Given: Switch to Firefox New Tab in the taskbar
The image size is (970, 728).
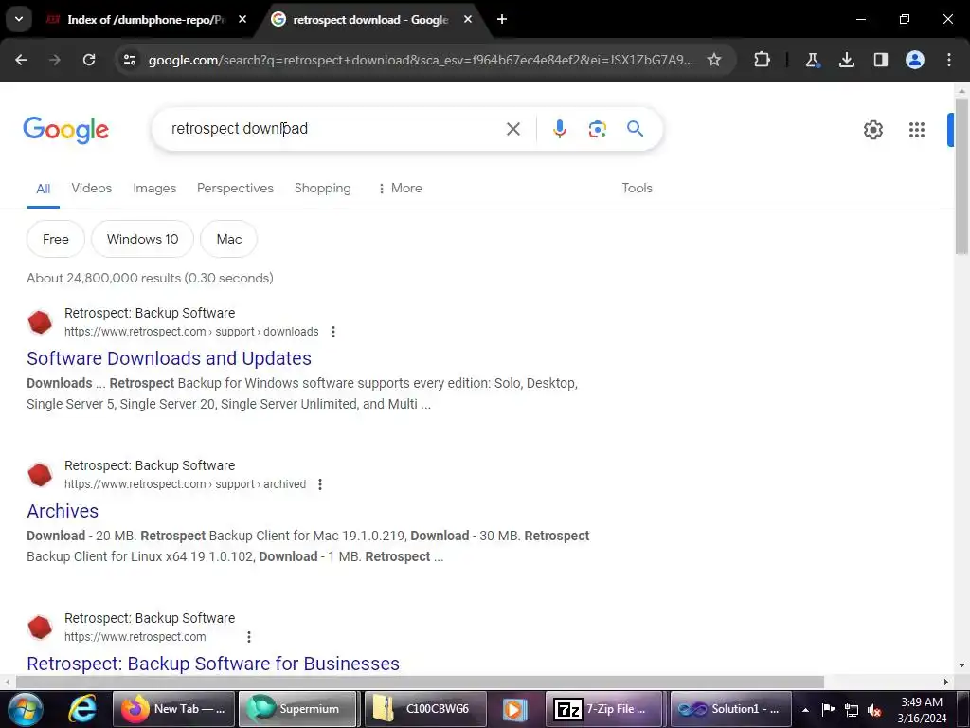Looking at the screenshot, I should 173,709.
